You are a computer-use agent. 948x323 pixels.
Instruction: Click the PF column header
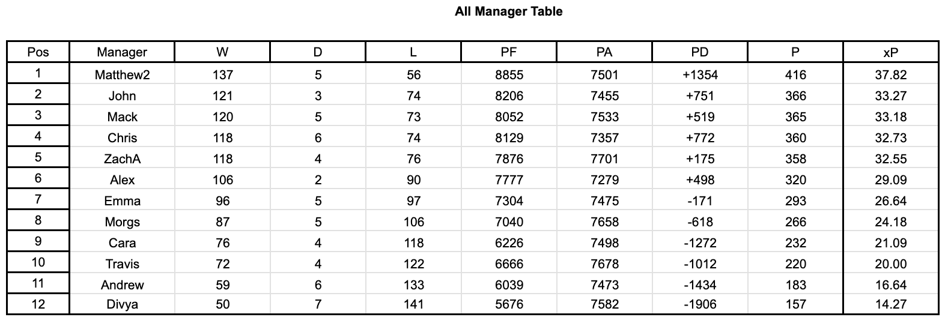(509, 52)
